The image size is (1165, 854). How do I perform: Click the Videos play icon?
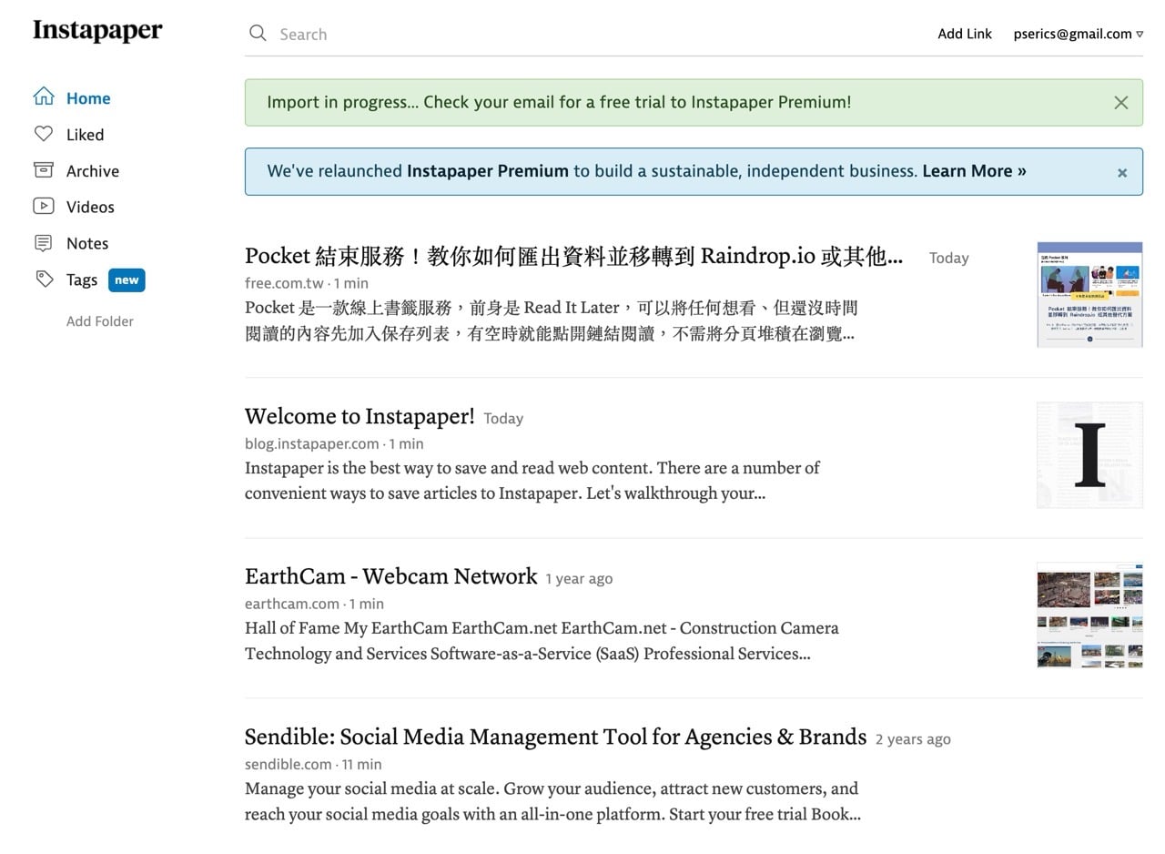(44, 207)
